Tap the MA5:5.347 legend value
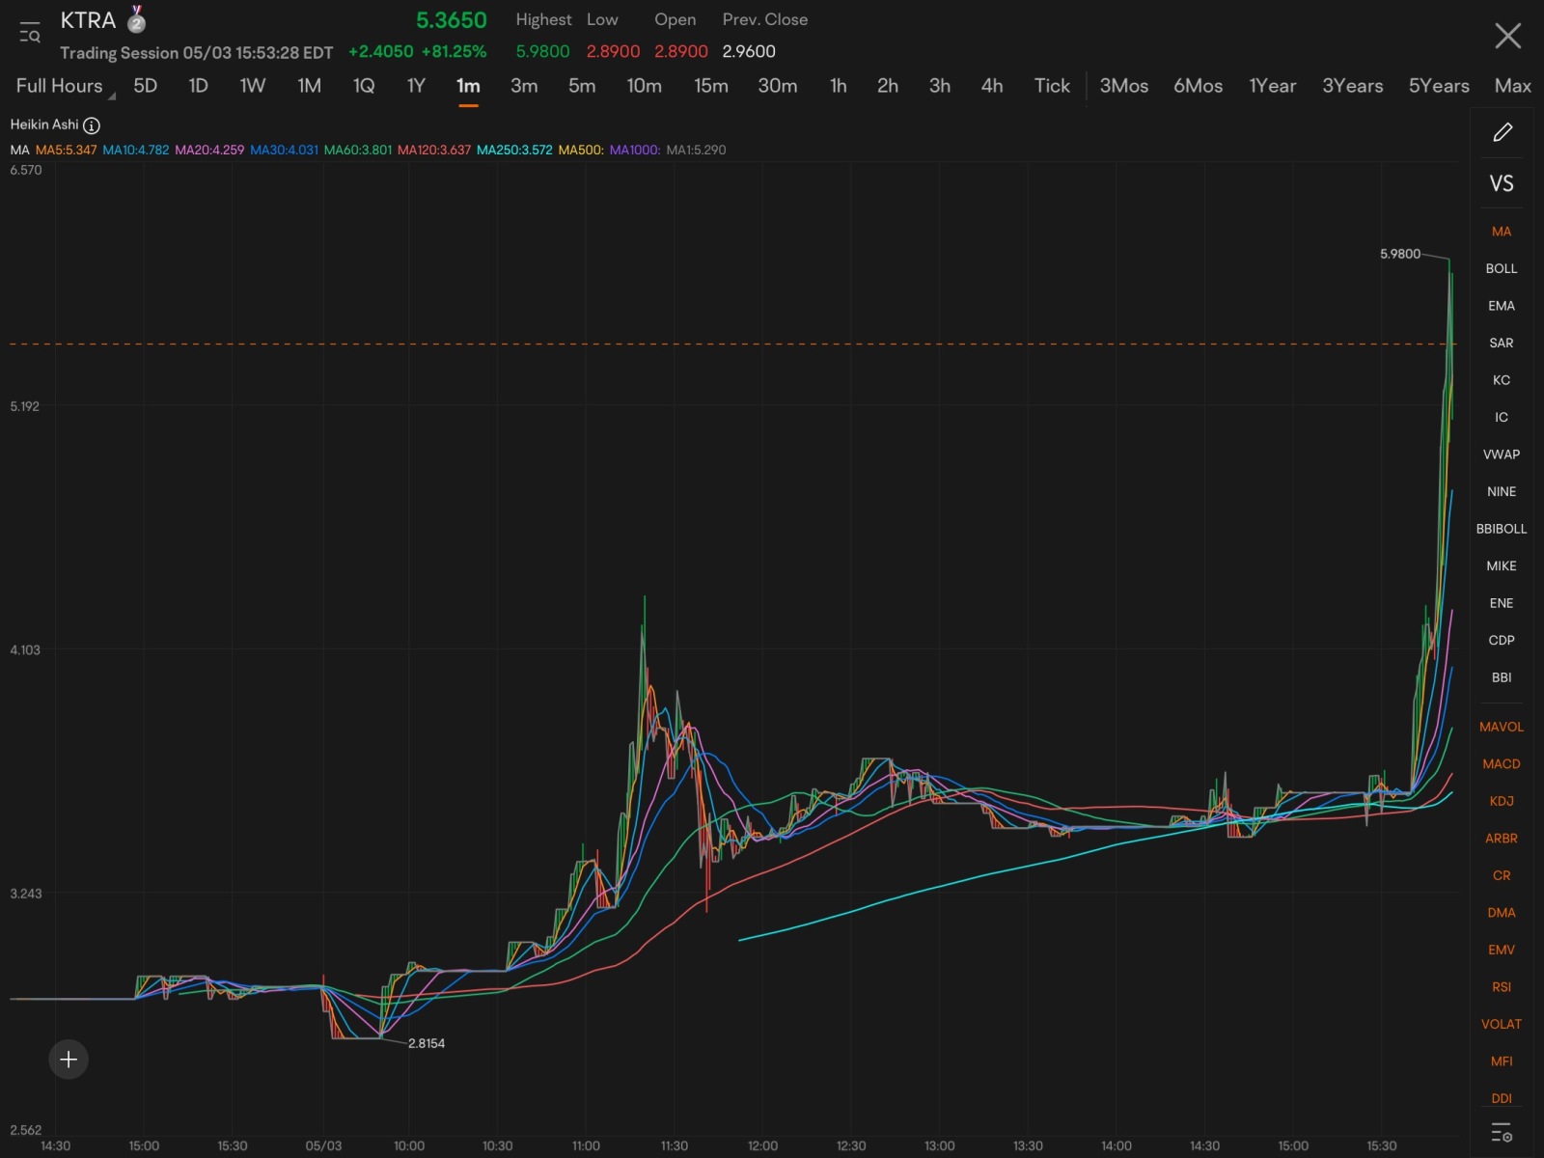1544x1158 pixels. click(66, 150)
